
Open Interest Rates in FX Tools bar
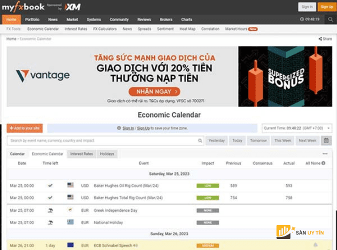(76, 29)
